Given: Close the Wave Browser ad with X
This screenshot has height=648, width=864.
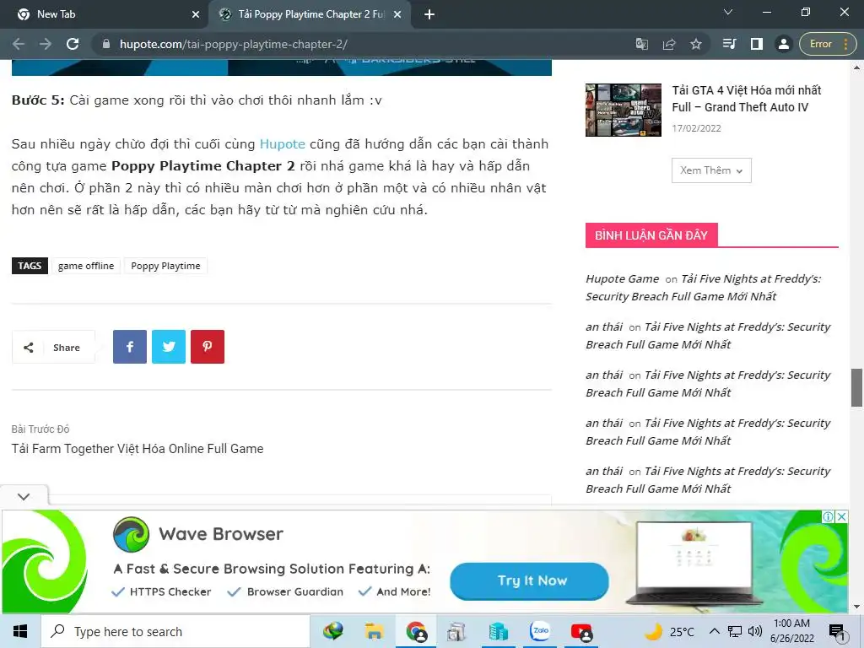Looking at the screenshot, I should [841, 516].
